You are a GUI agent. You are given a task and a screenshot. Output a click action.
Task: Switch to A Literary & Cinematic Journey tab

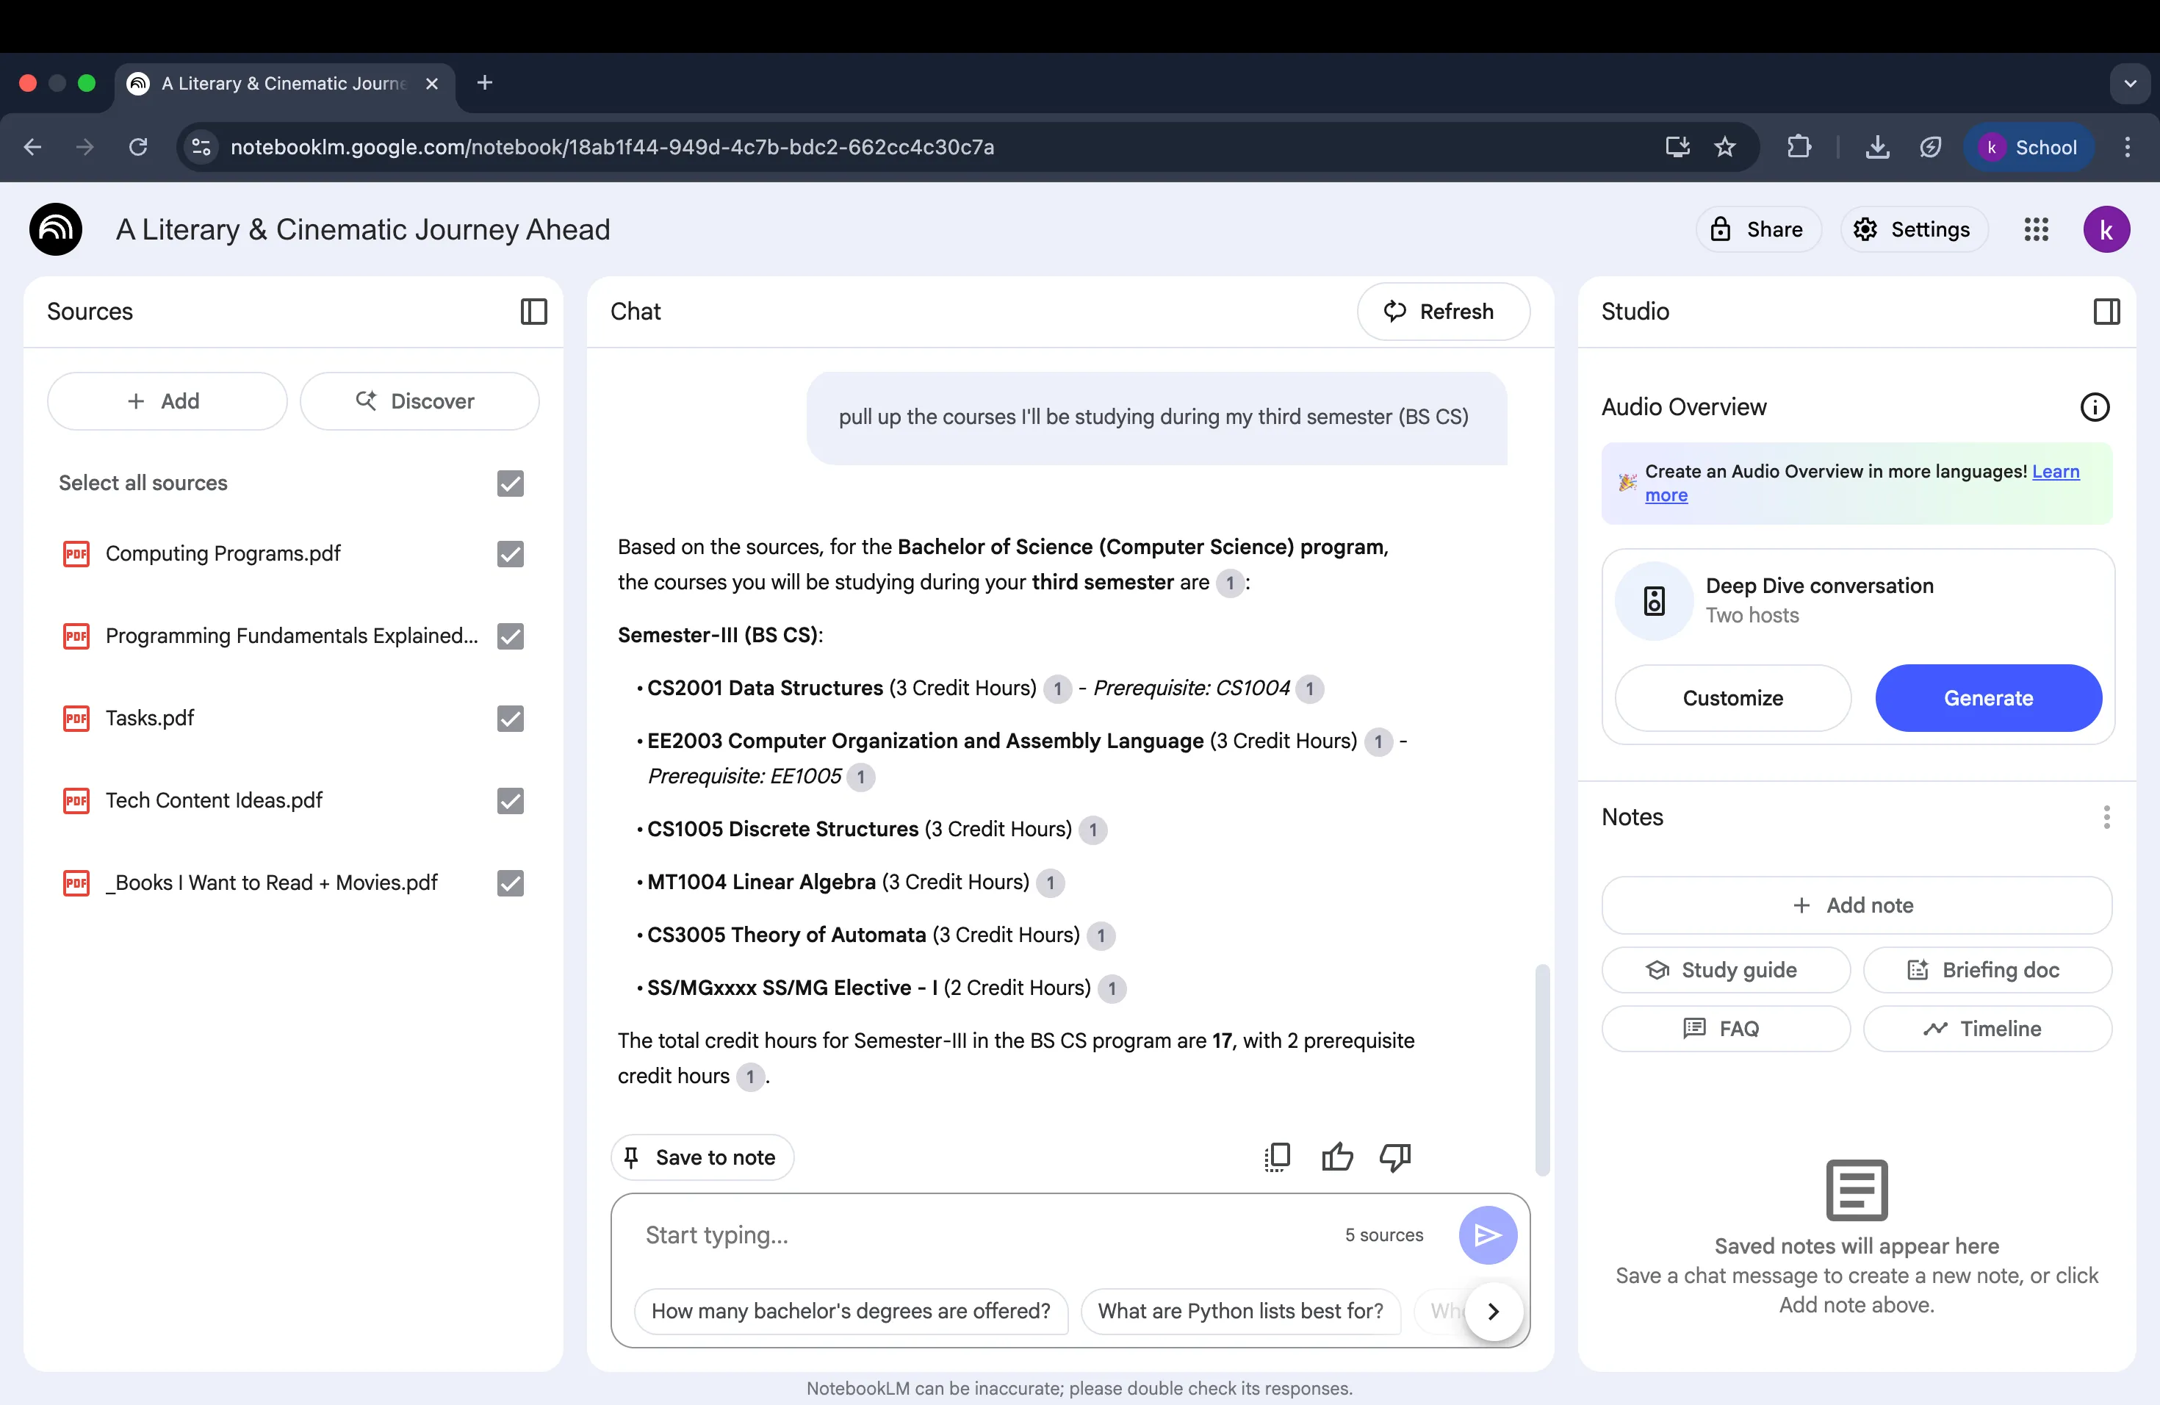[283, 84]
